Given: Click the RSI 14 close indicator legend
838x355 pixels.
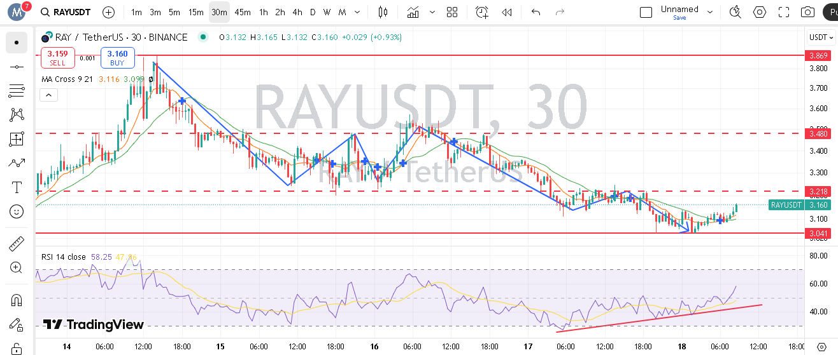Looking at the screenshot, I should (63, 257).
